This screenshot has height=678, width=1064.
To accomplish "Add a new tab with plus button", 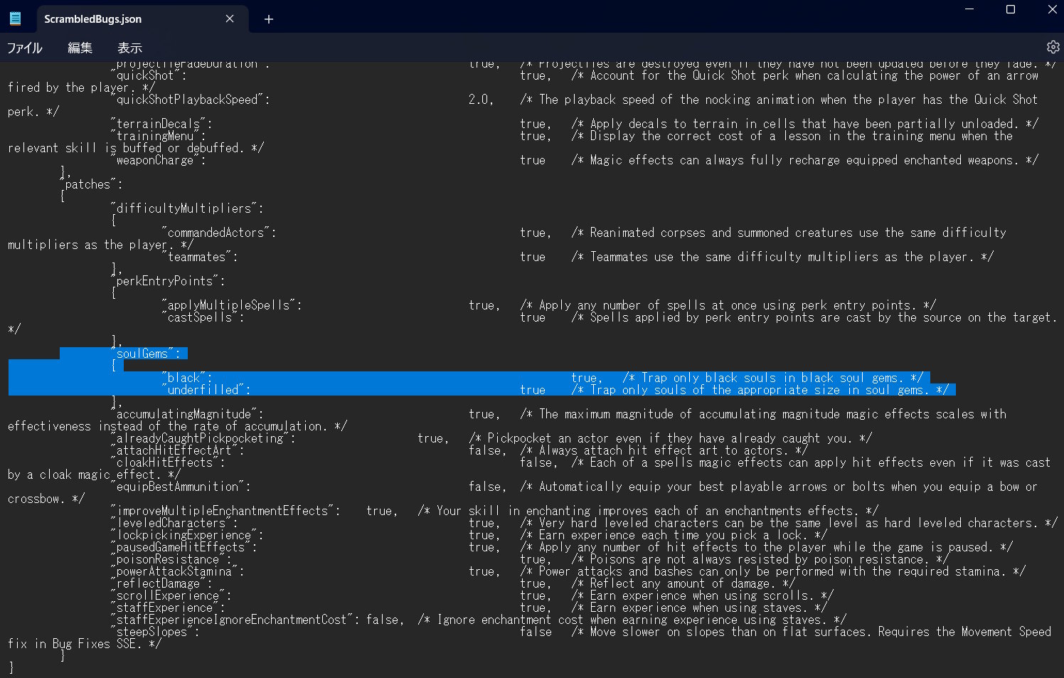I will [269, 19].
